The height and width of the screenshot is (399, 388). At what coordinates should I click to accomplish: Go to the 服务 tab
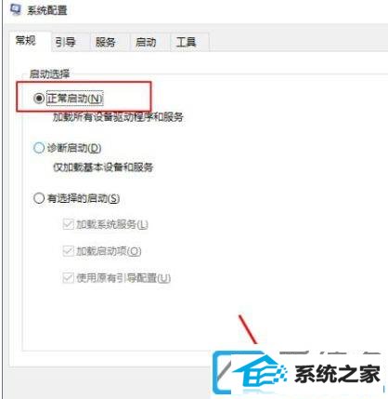[105, 42]
